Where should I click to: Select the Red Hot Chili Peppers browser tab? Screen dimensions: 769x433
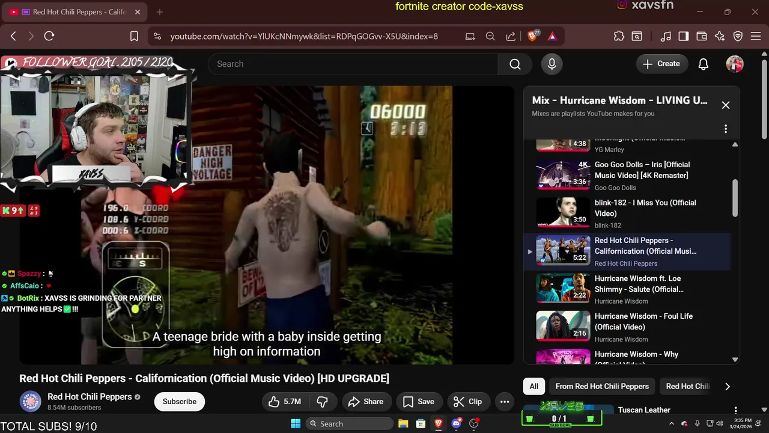click(75, 12)
